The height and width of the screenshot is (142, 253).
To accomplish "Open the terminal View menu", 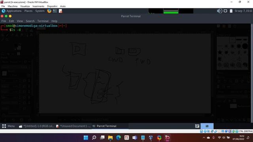I will point(20,21).
